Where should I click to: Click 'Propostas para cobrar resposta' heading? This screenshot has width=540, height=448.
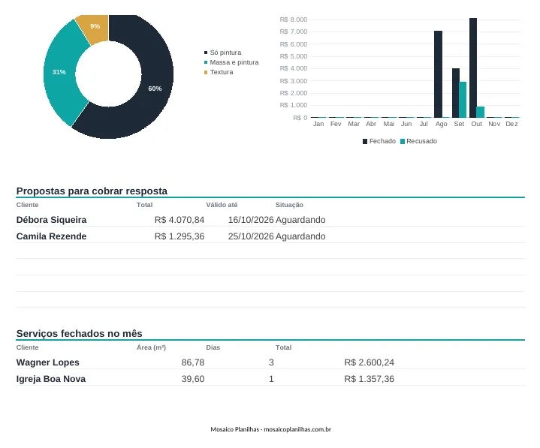click(x=92, y=191)
